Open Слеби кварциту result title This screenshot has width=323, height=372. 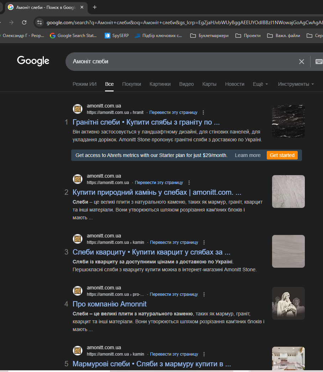[151, 252]
